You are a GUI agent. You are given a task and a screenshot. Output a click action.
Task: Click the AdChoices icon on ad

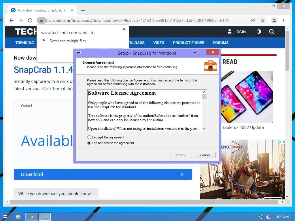point(279,142)
